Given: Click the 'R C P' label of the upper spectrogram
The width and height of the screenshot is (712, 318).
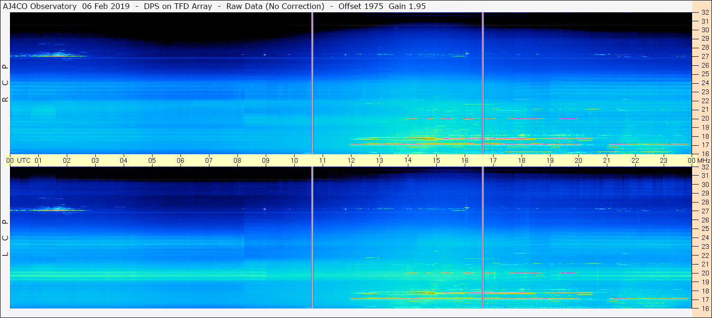Looking at the screenshot, I should 6,83.
